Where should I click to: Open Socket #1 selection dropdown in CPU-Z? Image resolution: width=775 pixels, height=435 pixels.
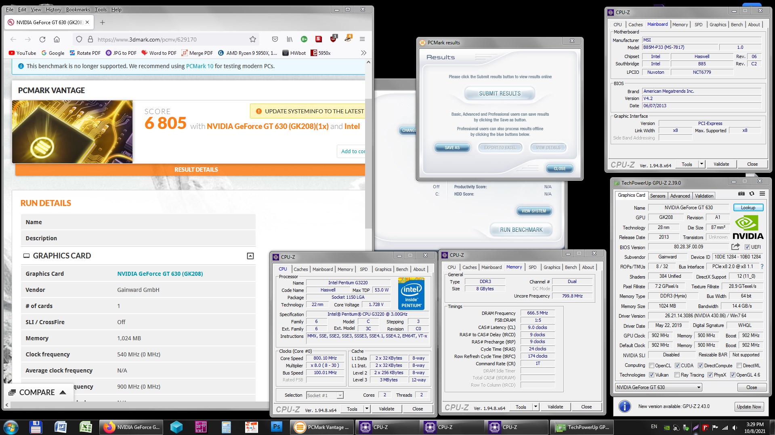(325, 395)
